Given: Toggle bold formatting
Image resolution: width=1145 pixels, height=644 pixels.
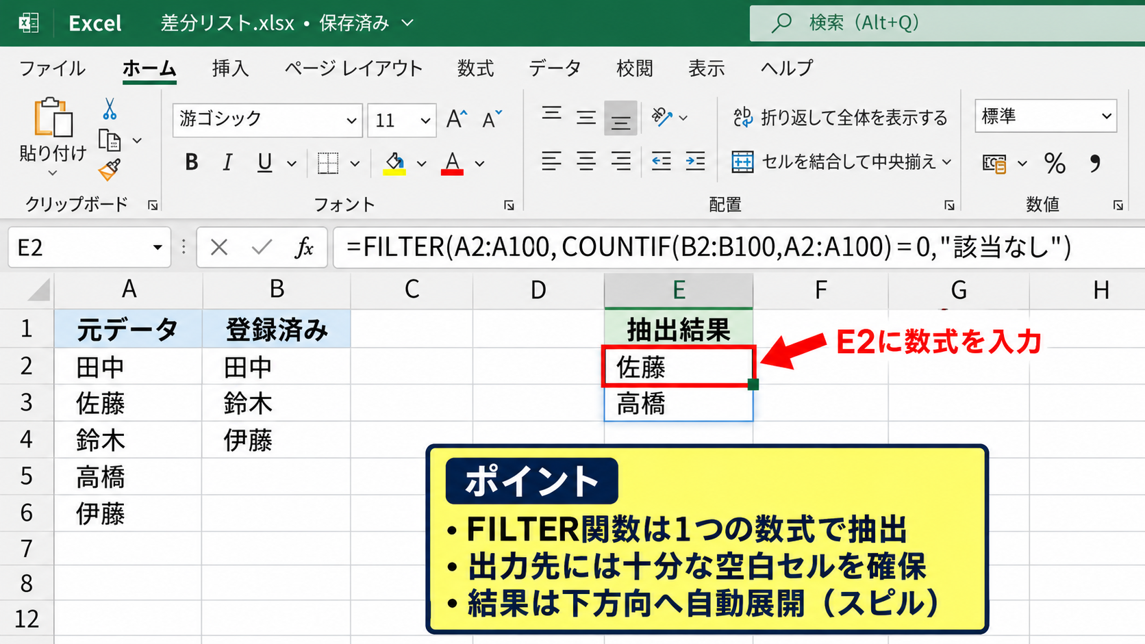Looking at the screenshot, I should (192, 163).
